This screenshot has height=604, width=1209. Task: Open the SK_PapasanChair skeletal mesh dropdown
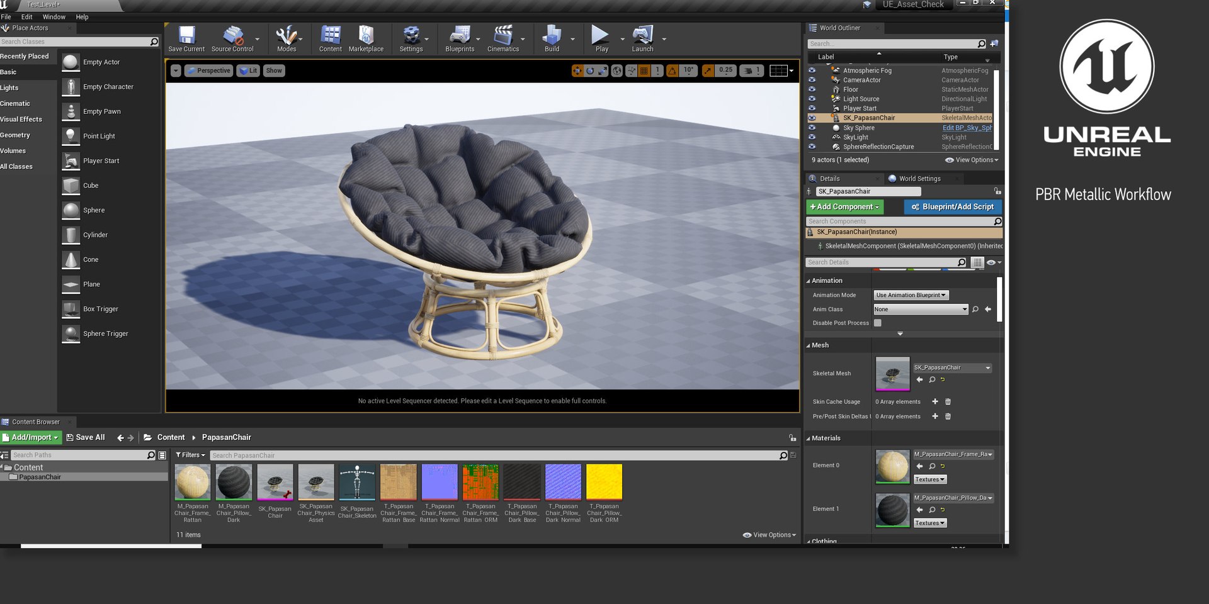click(953, 367)
